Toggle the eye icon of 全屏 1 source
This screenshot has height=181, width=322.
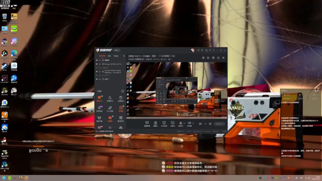point(97,79)
